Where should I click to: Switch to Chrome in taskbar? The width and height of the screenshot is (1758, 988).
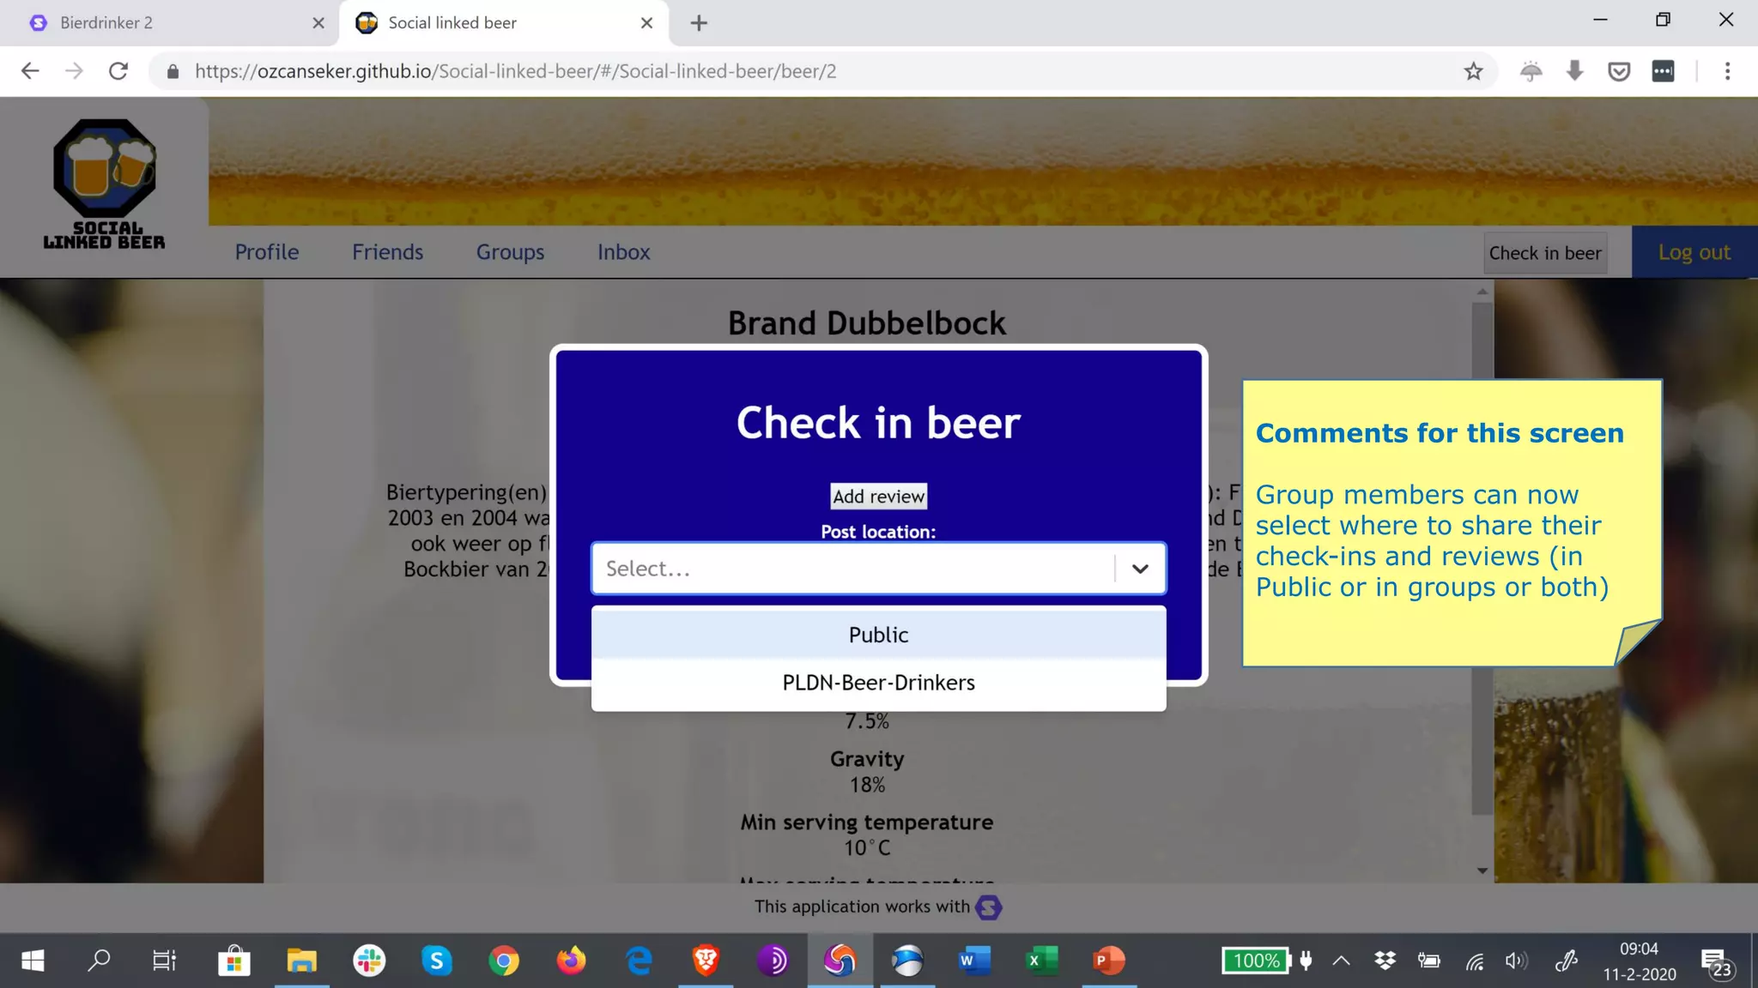(x=504, y=961)
